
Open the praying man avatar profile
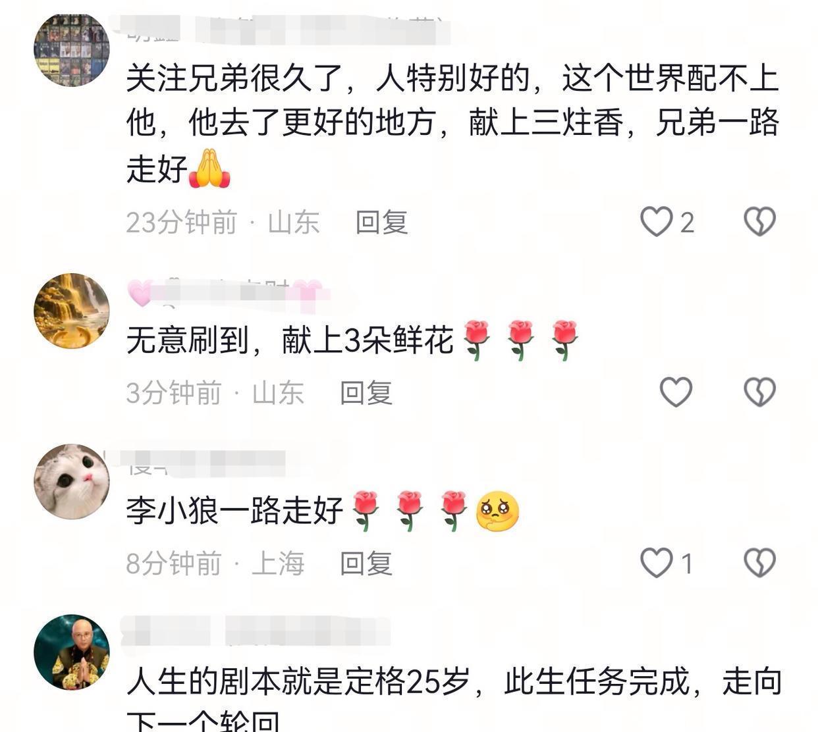pyautogui.click(x=72, y=652)
